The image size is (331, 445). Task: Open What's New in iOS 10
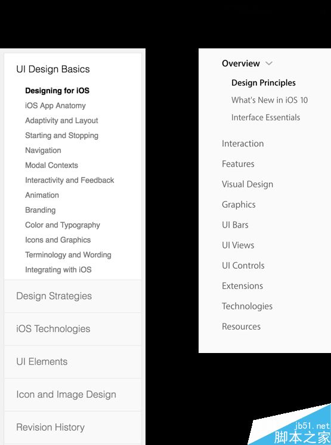270,100
